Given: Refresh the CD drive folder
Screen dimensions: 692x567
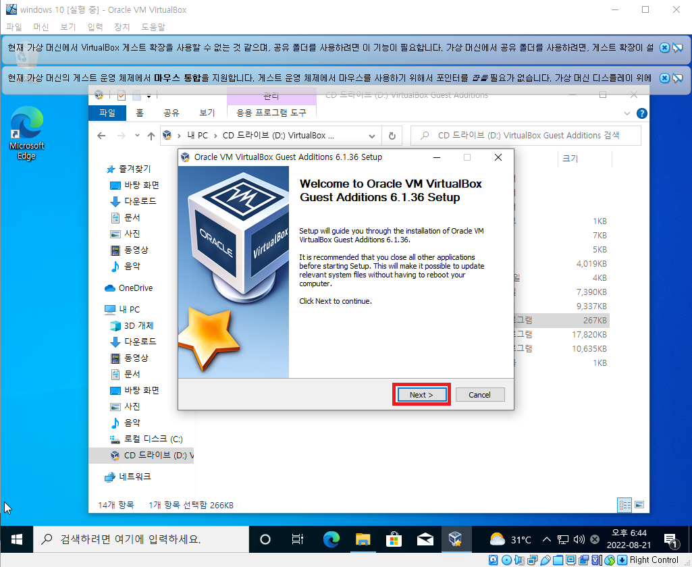Looking at the screenshot, I should 392,136.
